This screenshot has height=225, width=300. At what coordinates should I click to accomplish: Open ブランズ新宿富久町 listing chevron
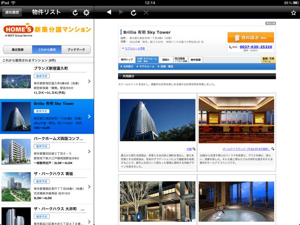pyautogui.click(x=90, y=81)
